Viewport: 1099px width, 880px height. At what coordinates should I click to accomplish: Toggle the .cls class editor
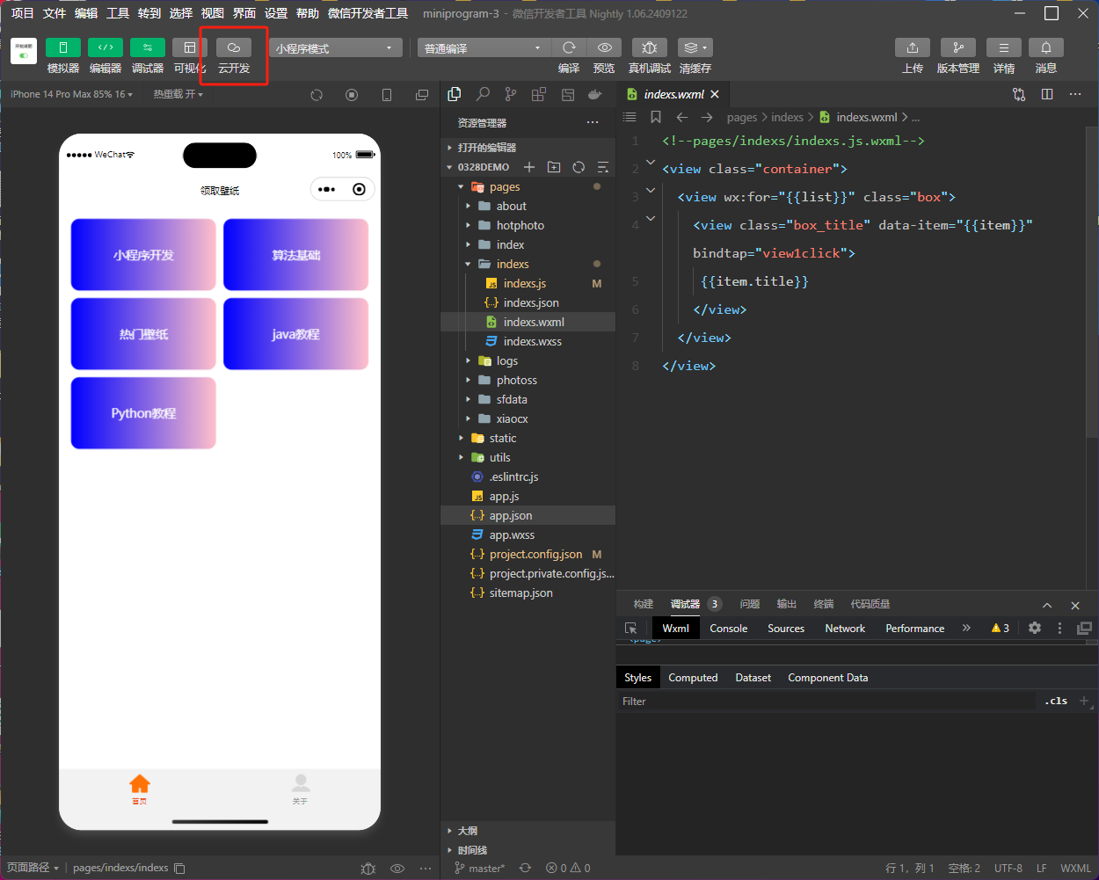[1056, 701]
